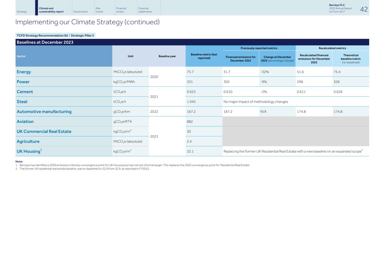385x272 pixels.
Task: Click the TCFD Strategy Recommendation (b) label
Action: 42,36
